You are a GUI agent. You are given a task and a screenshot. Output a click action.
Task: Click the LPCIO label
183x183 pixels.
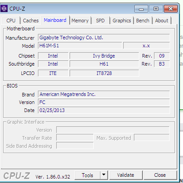[x=28, y=73]
